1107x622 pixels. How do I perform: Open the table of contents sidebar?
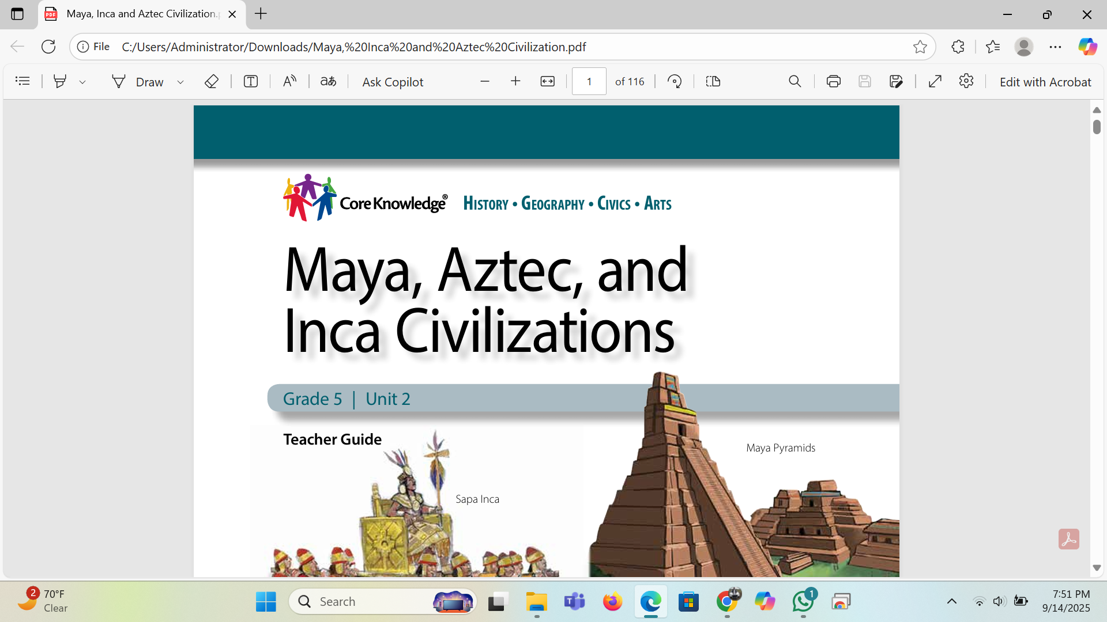coord(22,81)
